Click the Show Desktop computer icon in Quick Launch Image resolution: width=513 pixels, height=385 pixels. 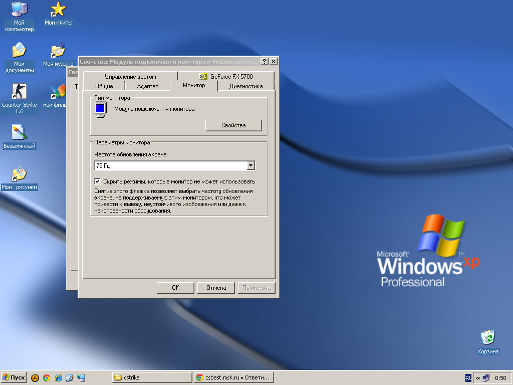coord(81,378)
